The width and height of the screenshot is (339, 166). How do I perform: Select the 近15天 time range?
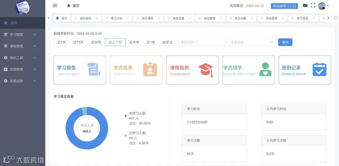tap(78, 42)
